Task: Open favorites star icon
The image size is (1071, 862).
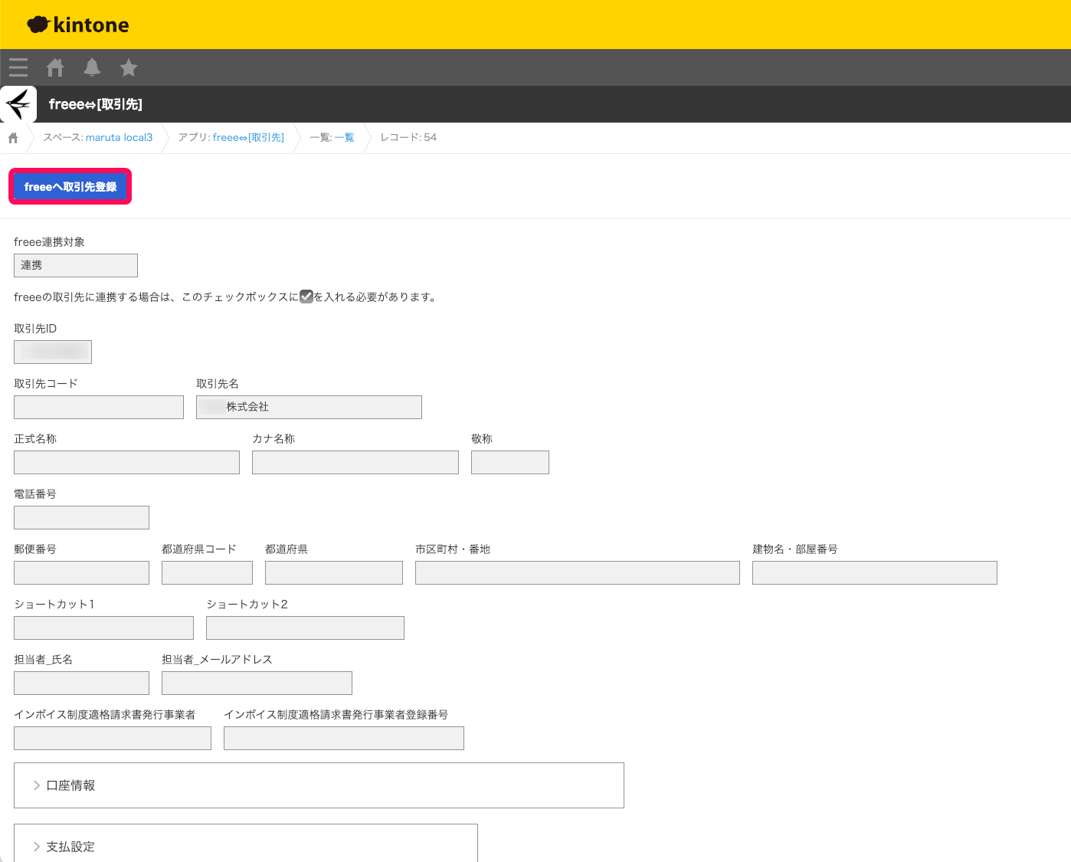Action: (x=129, y=67)
